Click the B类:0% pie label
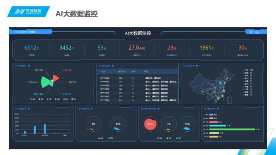 coord(72,82)
